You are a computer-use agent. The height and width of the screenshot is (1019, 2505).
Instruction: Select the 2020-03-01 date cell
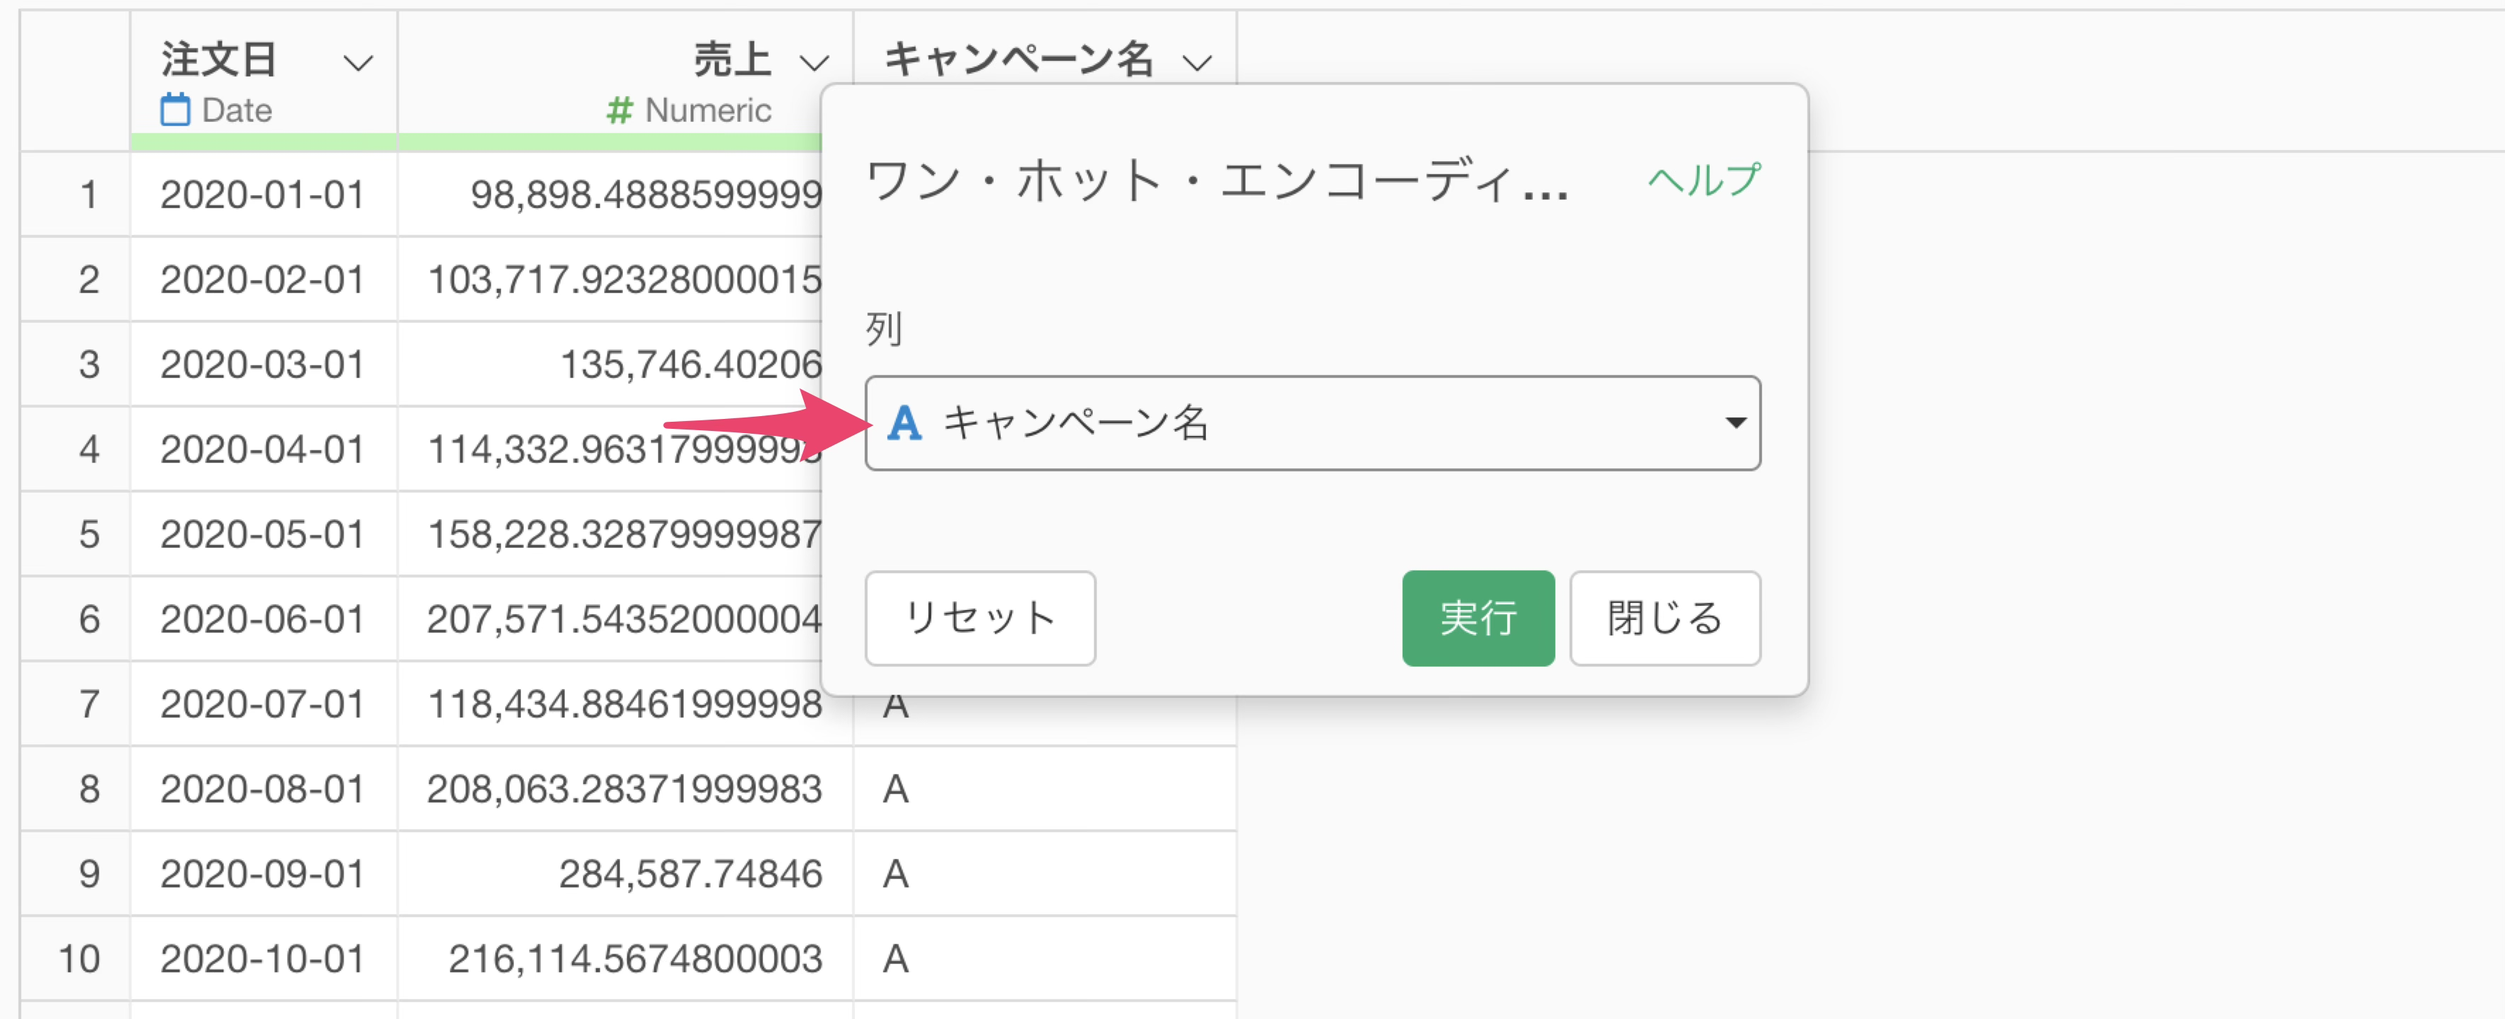263,364
